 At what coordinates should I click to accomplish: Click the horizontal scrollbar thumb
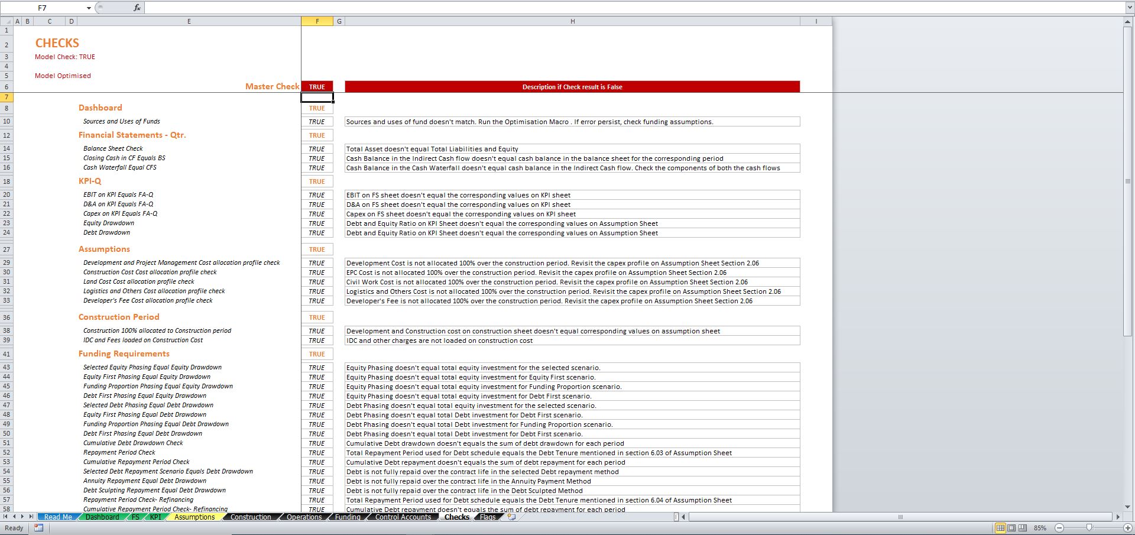(900, 517)
